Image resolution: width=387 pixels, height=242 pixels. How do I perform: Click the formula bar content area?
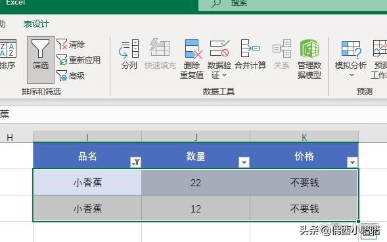pyautogui.click(x=193, y=115)
